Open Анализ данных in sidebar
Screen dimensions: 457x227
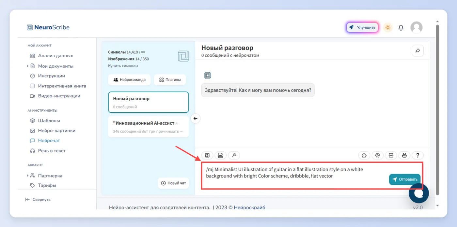tap(55, 56)
